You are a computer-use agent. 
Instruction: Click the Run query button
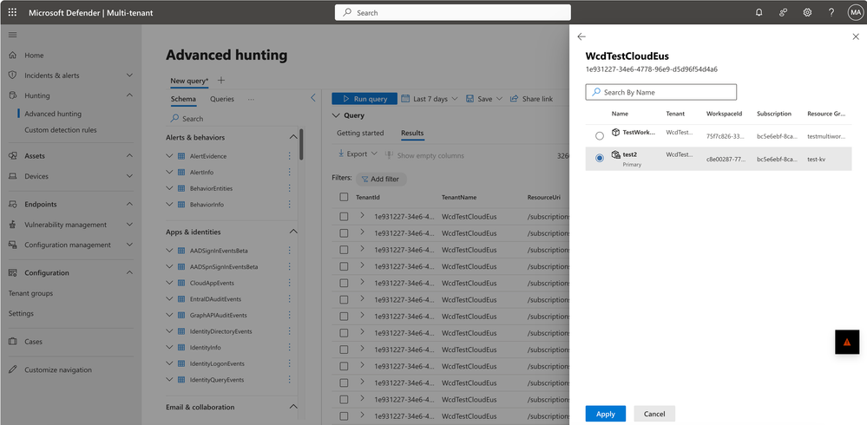pos(365,99)
